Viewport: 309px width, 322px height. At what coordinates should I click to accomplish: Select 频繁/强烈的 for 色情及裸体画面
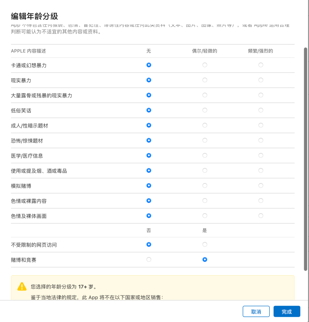(261, 216)
